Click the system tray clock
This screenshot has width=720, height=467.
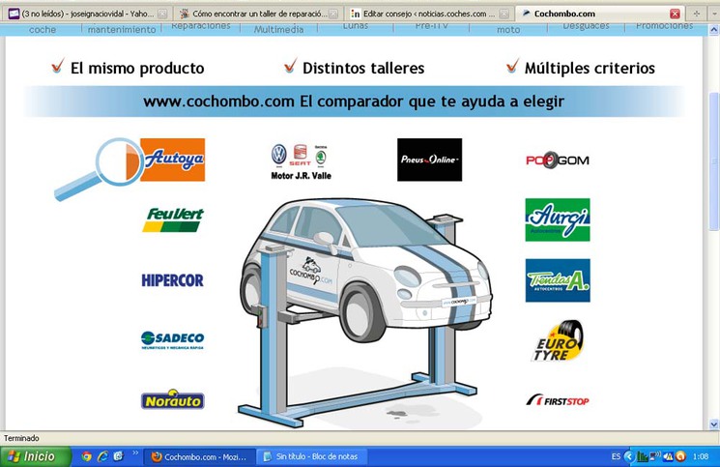point(701,456)
